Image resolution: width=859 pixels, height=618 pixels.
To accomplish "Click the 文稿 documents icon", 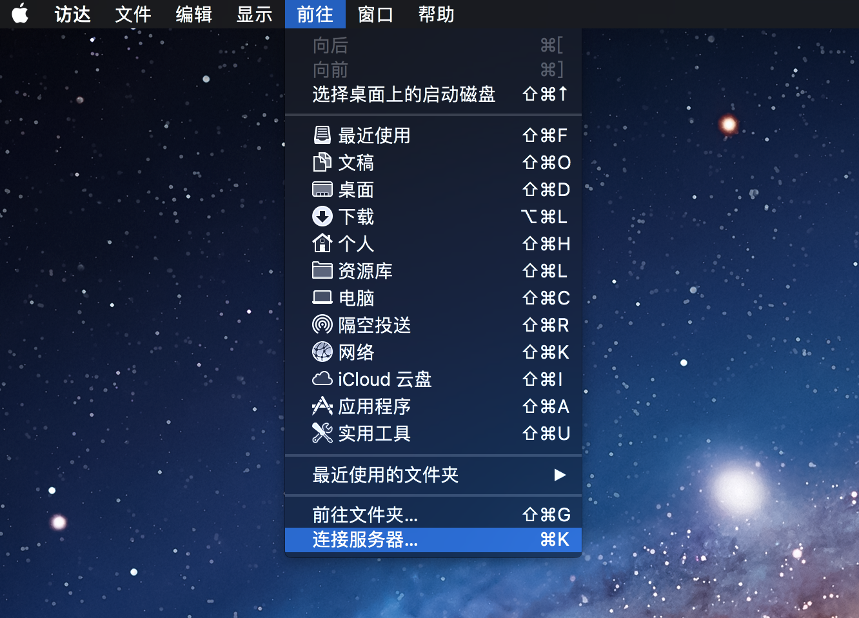I will (322, 162).
